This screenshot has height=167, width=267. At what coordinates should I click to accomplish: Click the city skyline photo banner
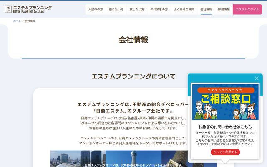pyautogui.click(x=119, y=159)
